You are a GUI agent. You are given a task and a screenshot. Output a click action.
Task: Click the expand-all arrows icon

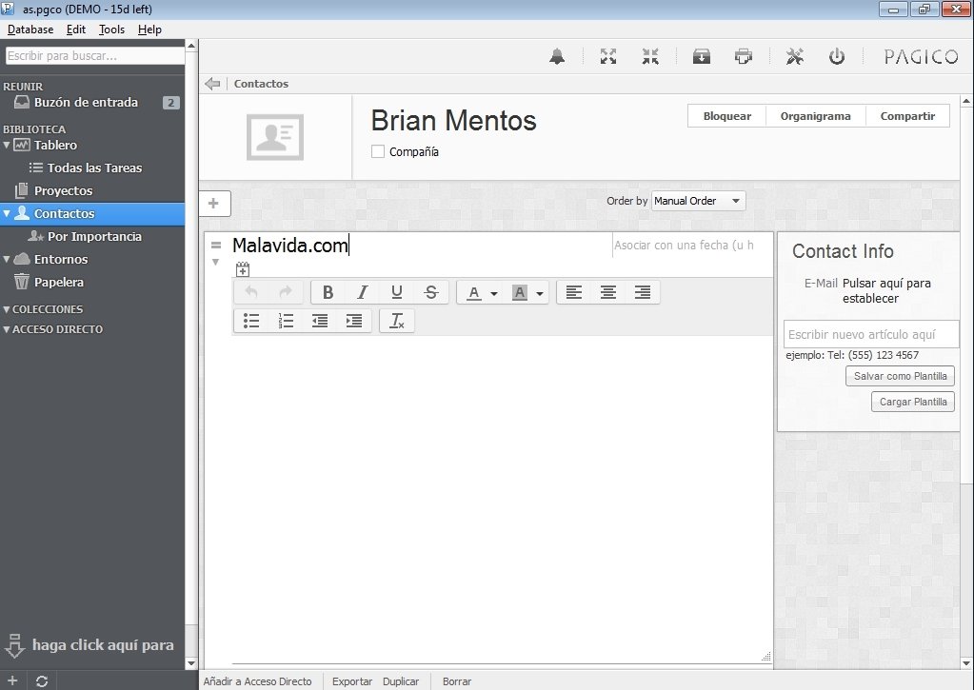click(x=608, y=56)
